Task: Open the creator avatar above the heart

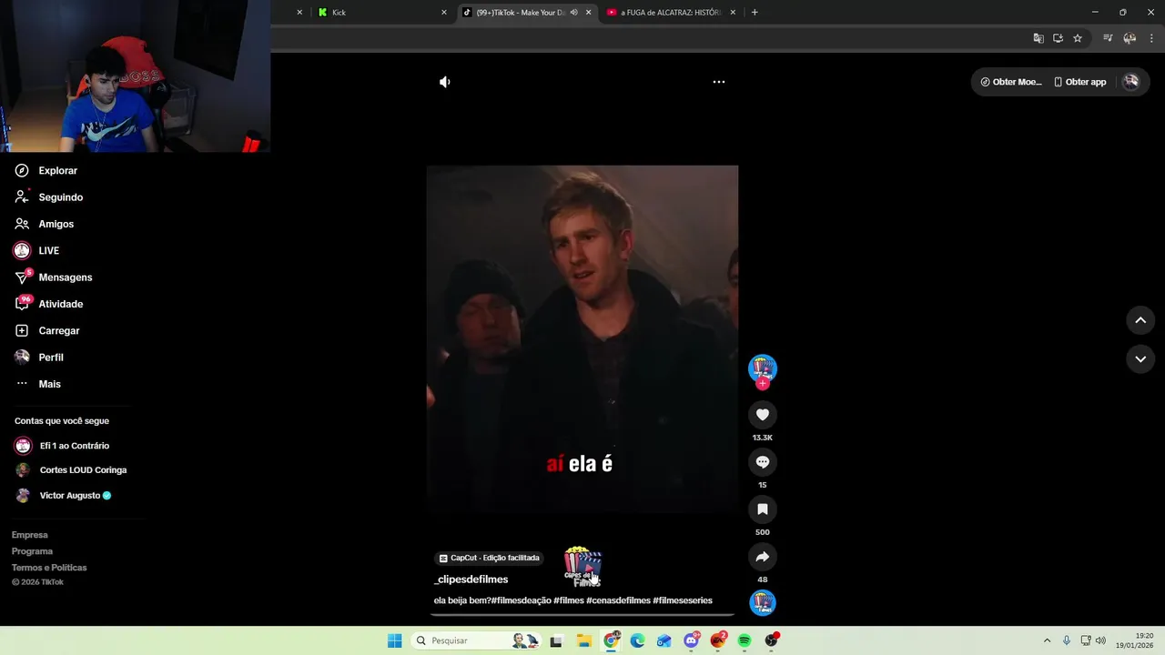Action: 763,368
